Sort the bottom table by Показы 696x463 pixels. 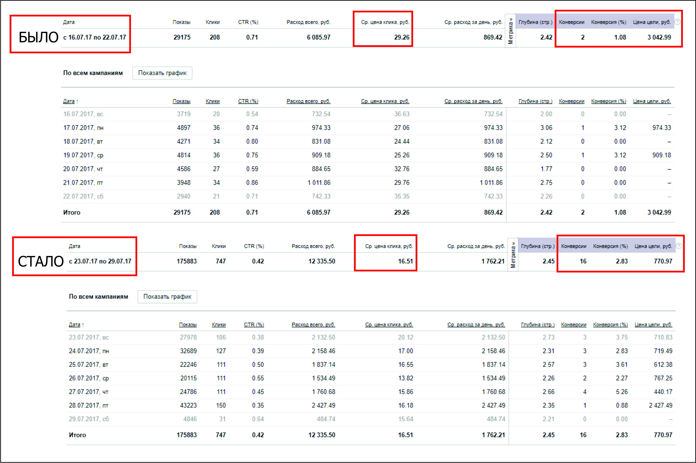tap(188, 324)
